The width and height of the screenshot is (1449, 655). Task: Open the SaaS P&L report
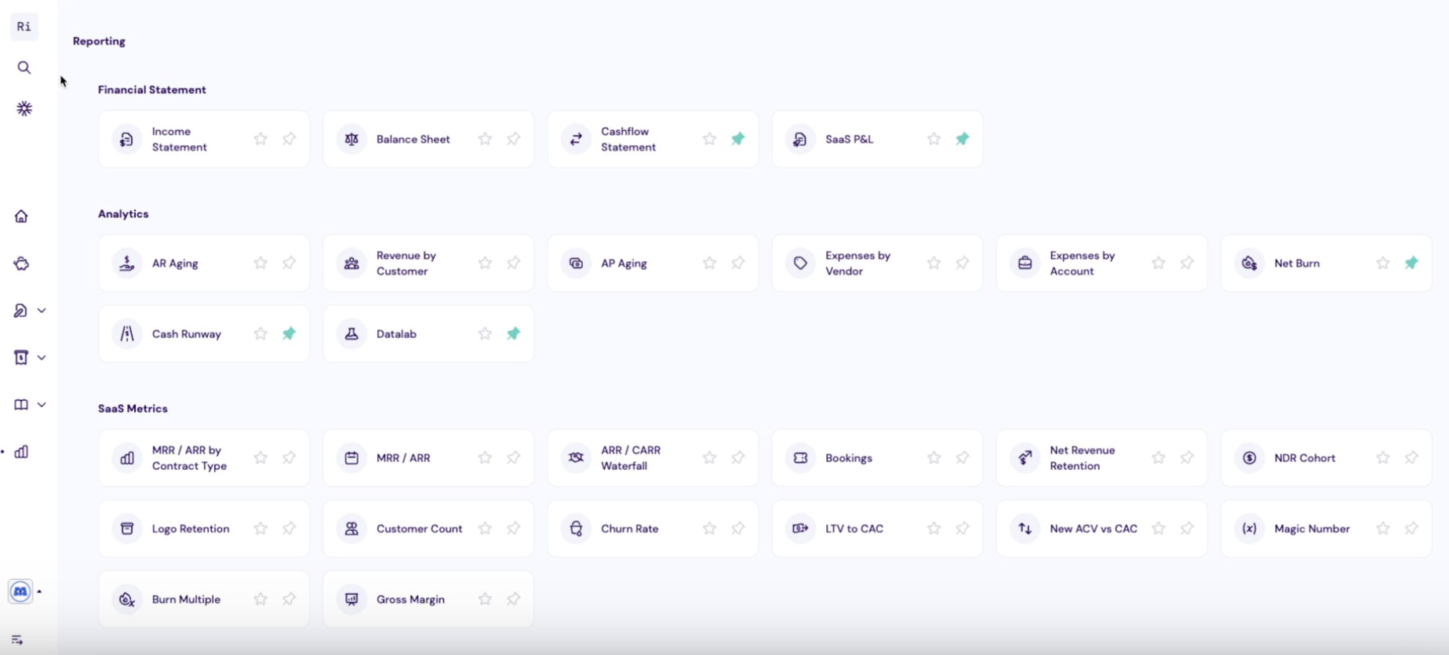(849, 139)
